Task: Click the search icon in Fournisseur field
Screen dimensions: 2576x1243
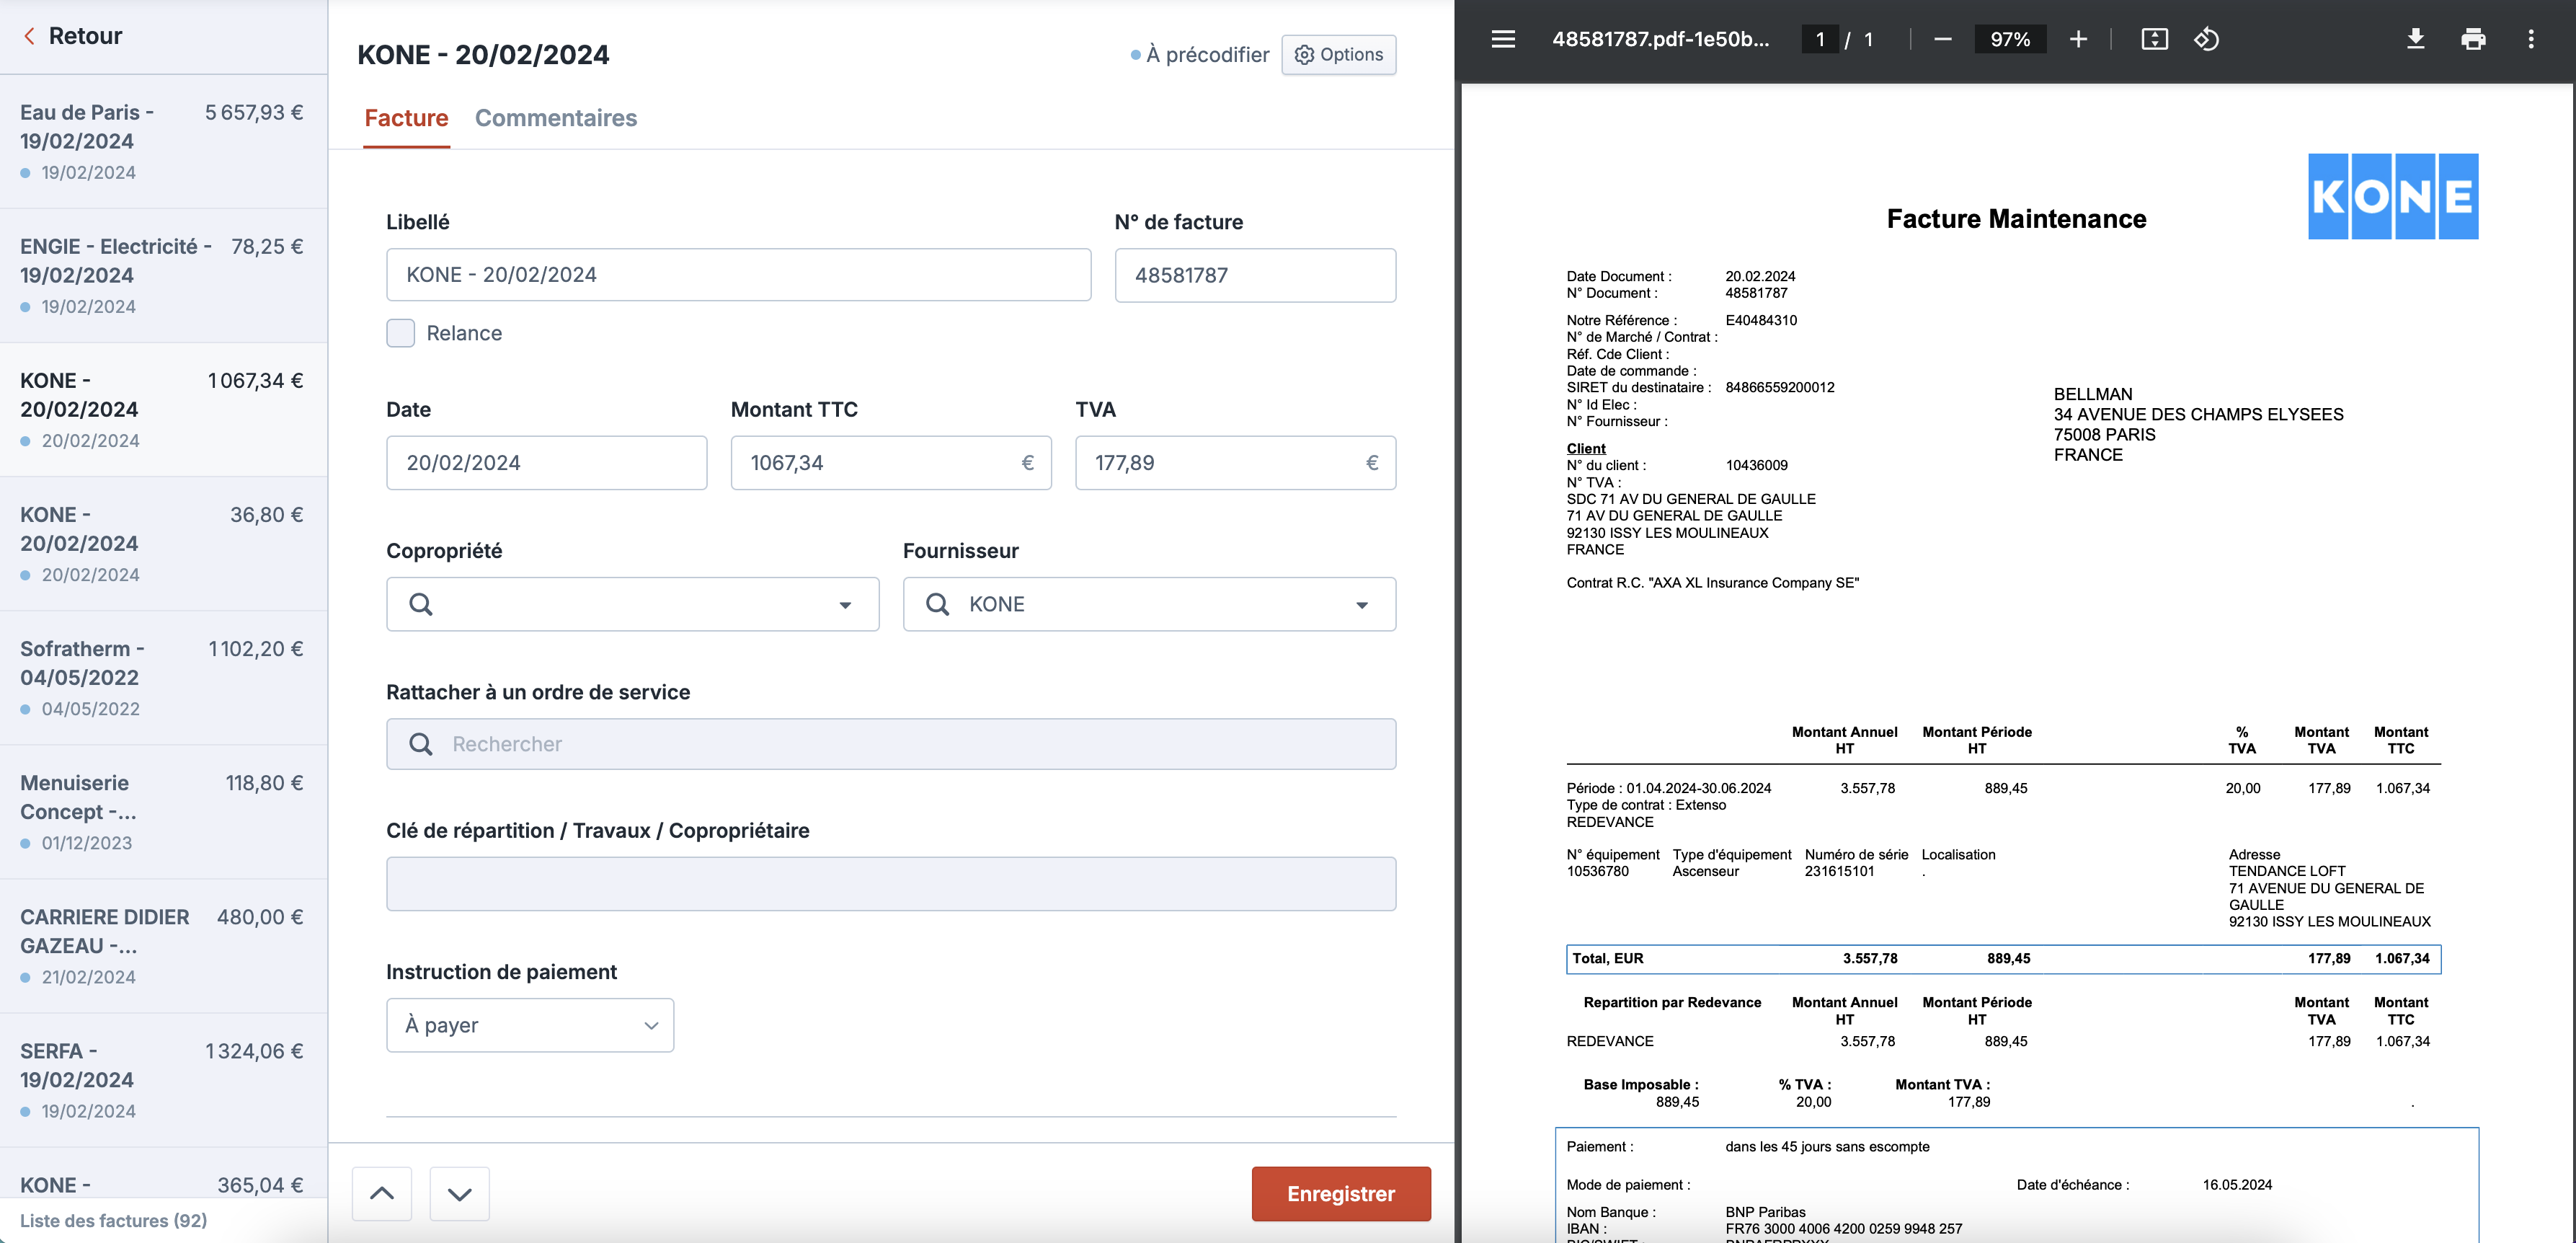Action: [x=937, y=604]
